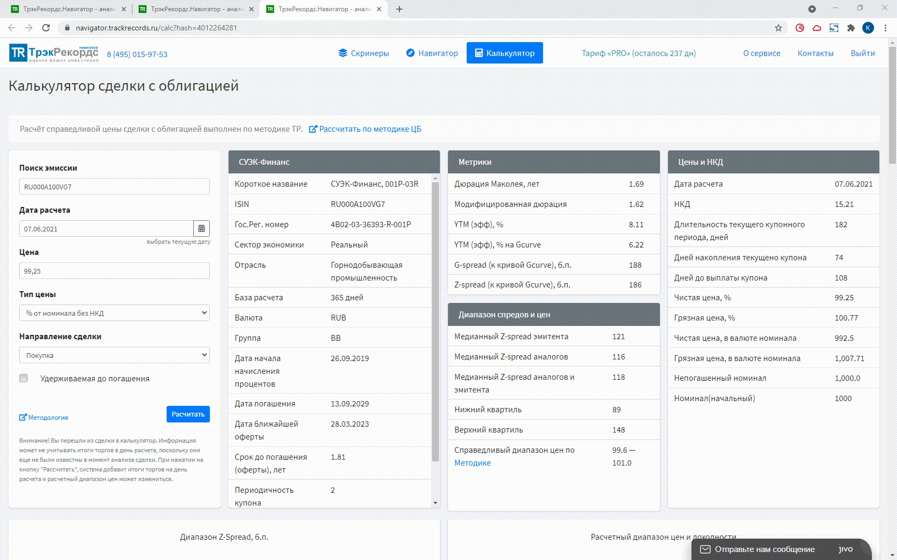Click 'Дюрация Маколея' value 1.69
Viewport: 897px width, 560px height.
coord(636,184)
